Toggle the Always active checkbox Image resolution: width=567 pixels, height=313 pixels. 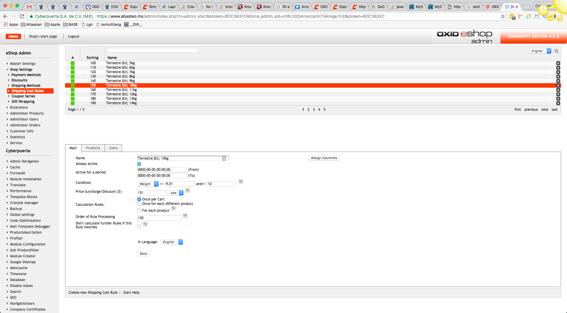click(139, 164)
